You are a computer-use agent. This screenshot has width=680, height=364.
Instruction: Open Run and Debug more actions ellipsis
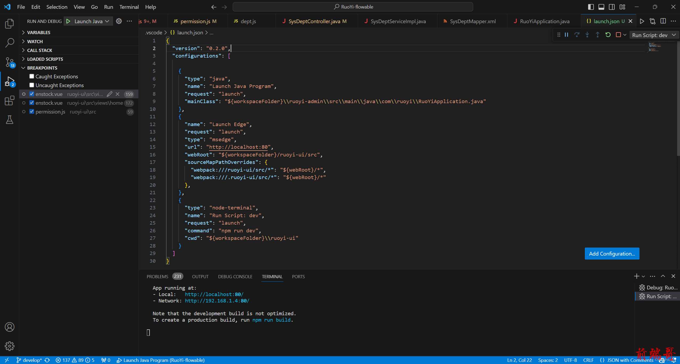point(129,21)
